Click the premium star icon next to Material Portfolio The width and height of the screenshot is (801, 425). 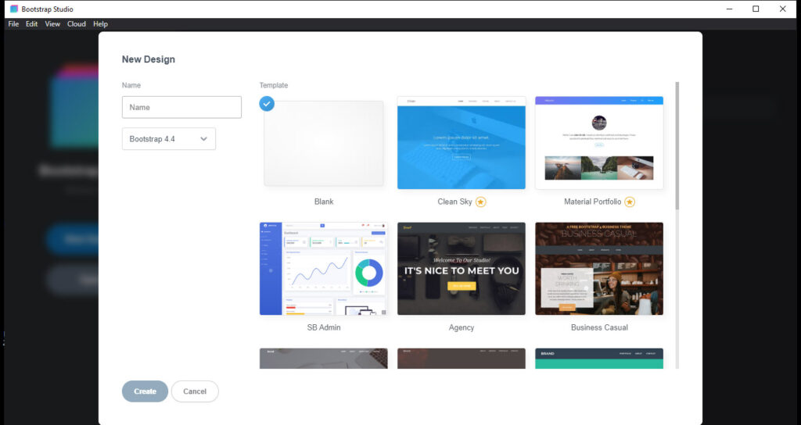[x=630, y=202]
